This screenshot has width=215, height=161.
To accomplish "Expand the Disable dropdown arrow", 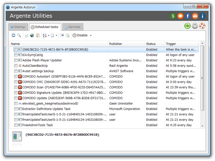I will point(91,35).
